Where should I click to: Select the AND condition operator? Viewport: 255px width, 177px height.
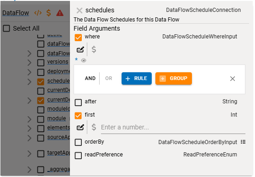pyautogui.click(x=90, y=79)
